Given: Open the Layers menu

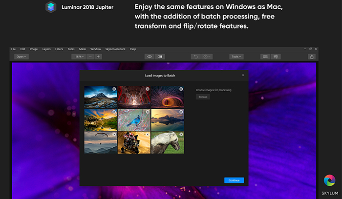Looking at the screenshot, I should (46, 49).
